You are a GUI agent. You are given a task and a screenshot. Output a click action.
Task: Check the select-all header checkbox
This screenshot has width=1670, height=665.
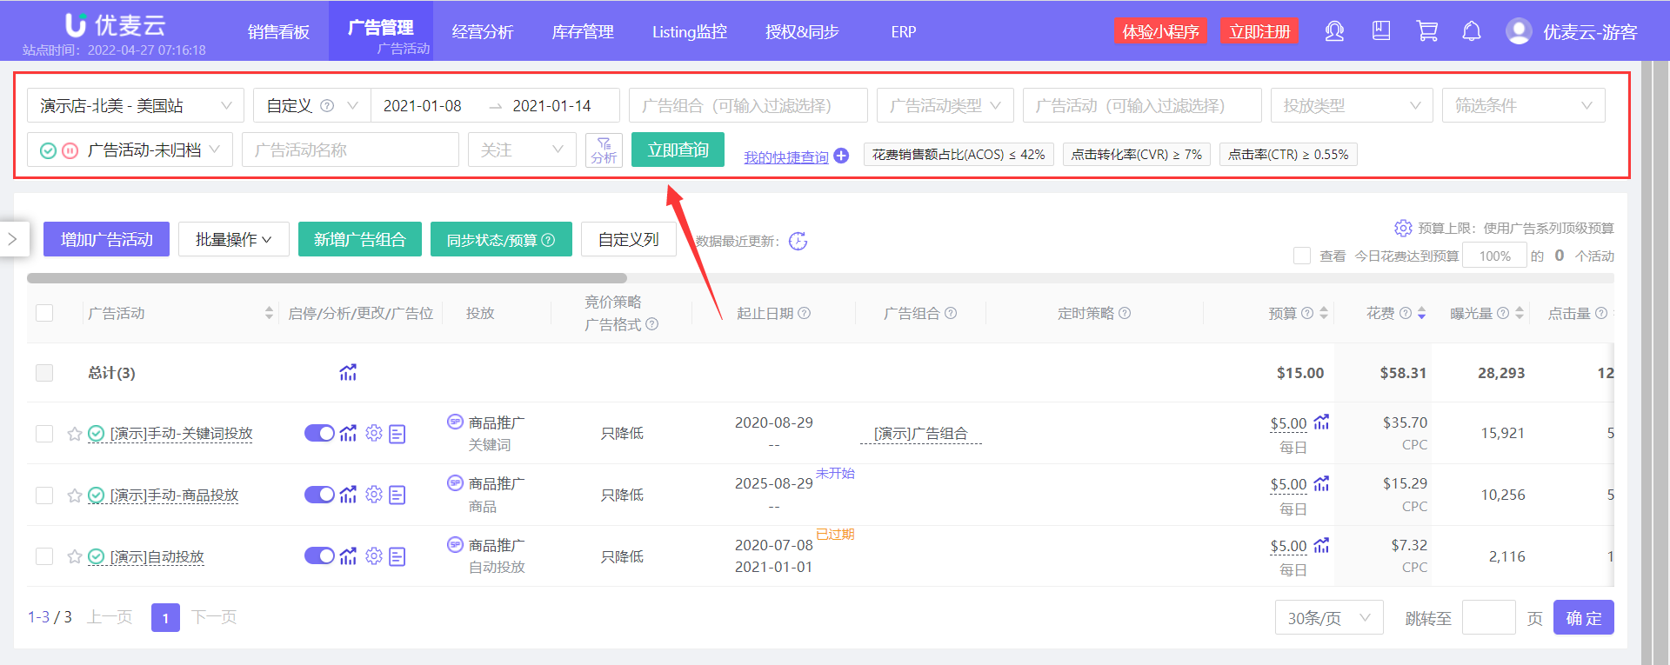pyautogui.click(x=44, y=313)
